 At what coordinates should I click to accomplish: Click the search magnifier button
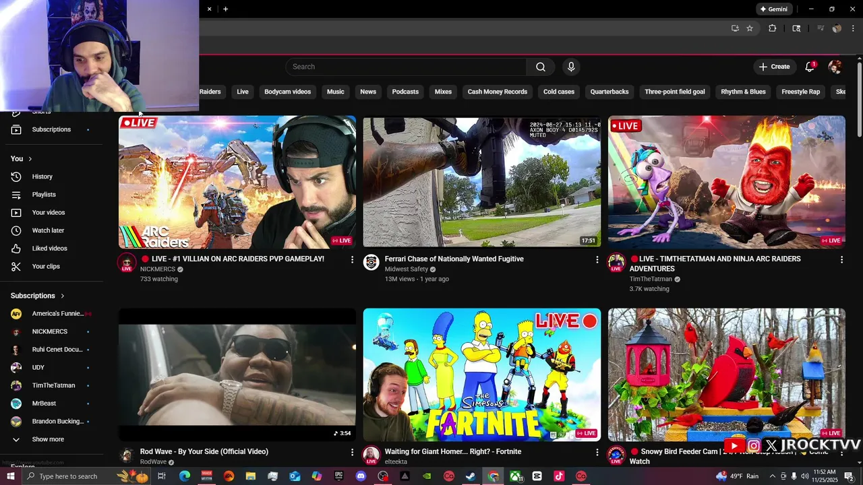pyautogui.click(x=541, y=67)
